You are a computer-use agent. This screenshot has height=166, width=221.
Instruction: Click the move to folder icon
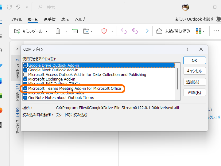click(x=86, y=31)
